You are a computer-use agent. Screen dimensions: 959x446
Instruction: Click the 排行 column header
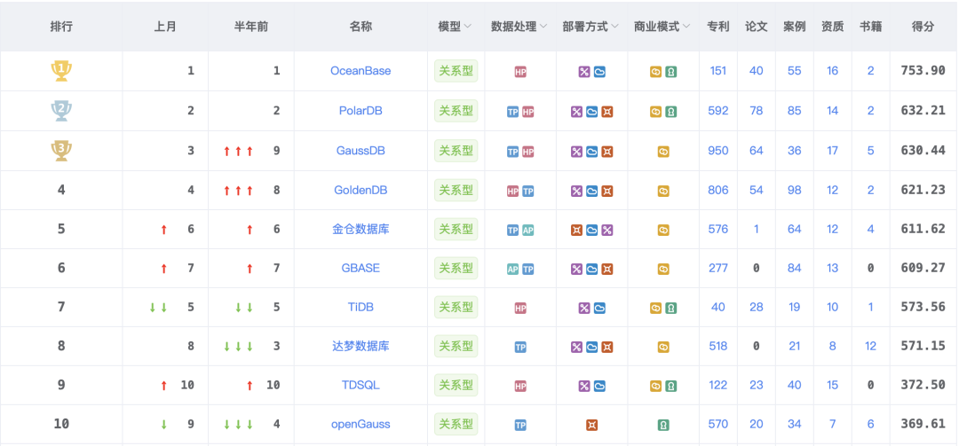61,27
